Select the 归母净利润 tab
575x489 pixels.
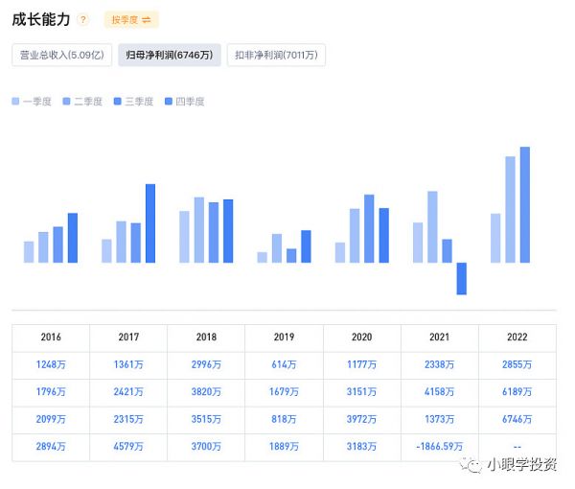tap(170, 55)
